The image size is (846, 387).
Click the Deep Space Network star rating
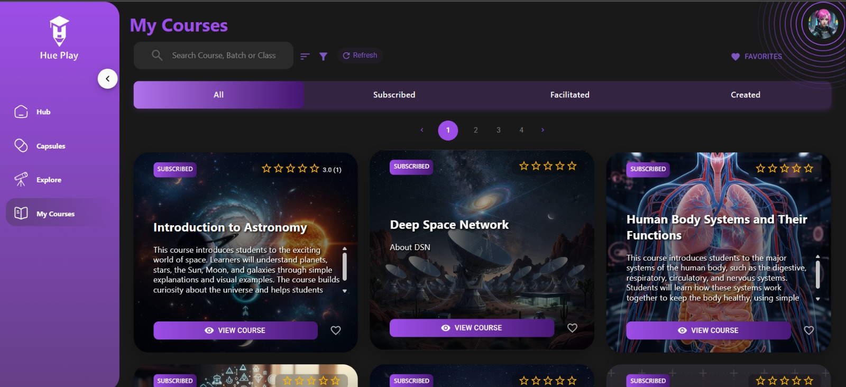[x=548, y=166]
